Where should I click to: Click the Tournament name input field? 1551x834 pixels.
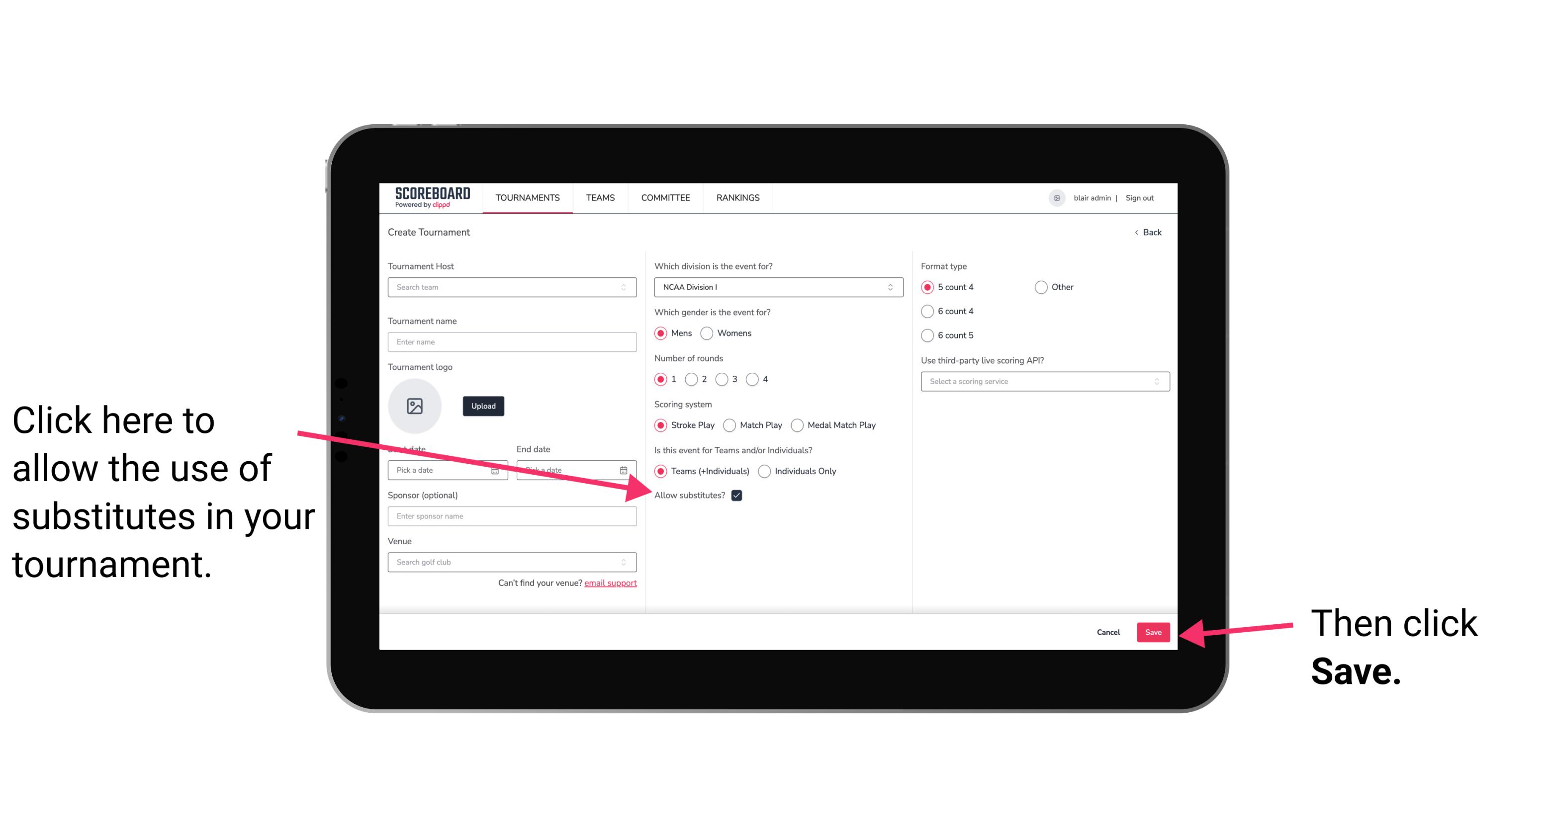point(513,342)
